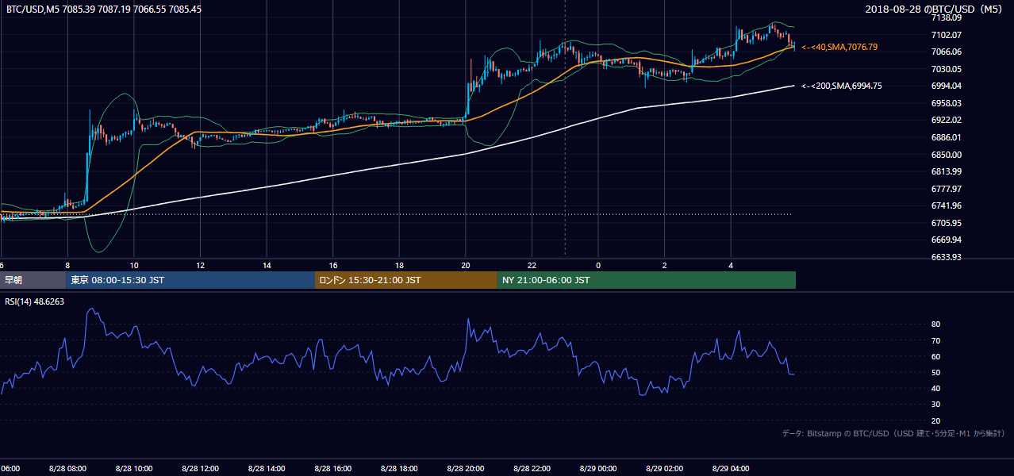Viewport: 1014px width, 476px height.
Task: Click price axis value 6850.00
Action: [947, 155]
